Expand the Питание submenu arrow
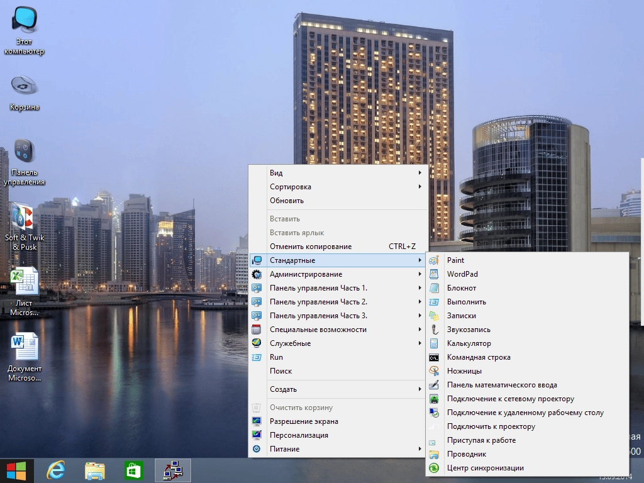Image resolution: width=644 pixels, height=483 pixels. pyautogui.click(x=419, y=449)
